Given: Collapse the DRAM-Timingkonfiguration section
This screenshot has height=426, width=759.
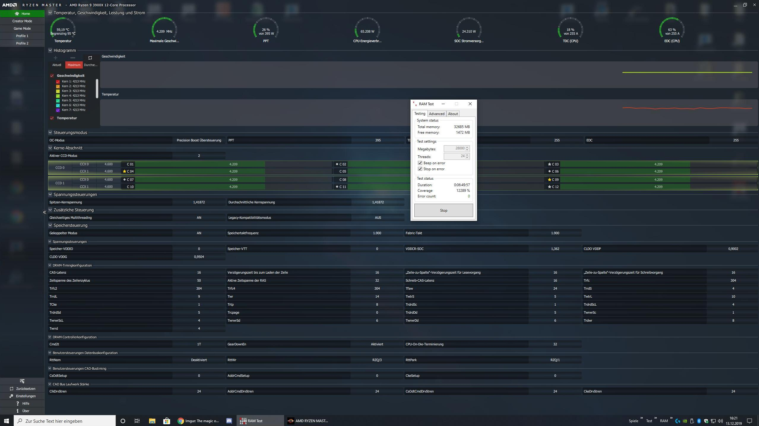Looking at the screenshot, I should 50,265.
